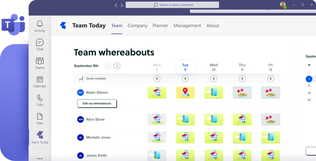
Task: Open the Activity bell in sidebar
Action: tap(40, 26)
